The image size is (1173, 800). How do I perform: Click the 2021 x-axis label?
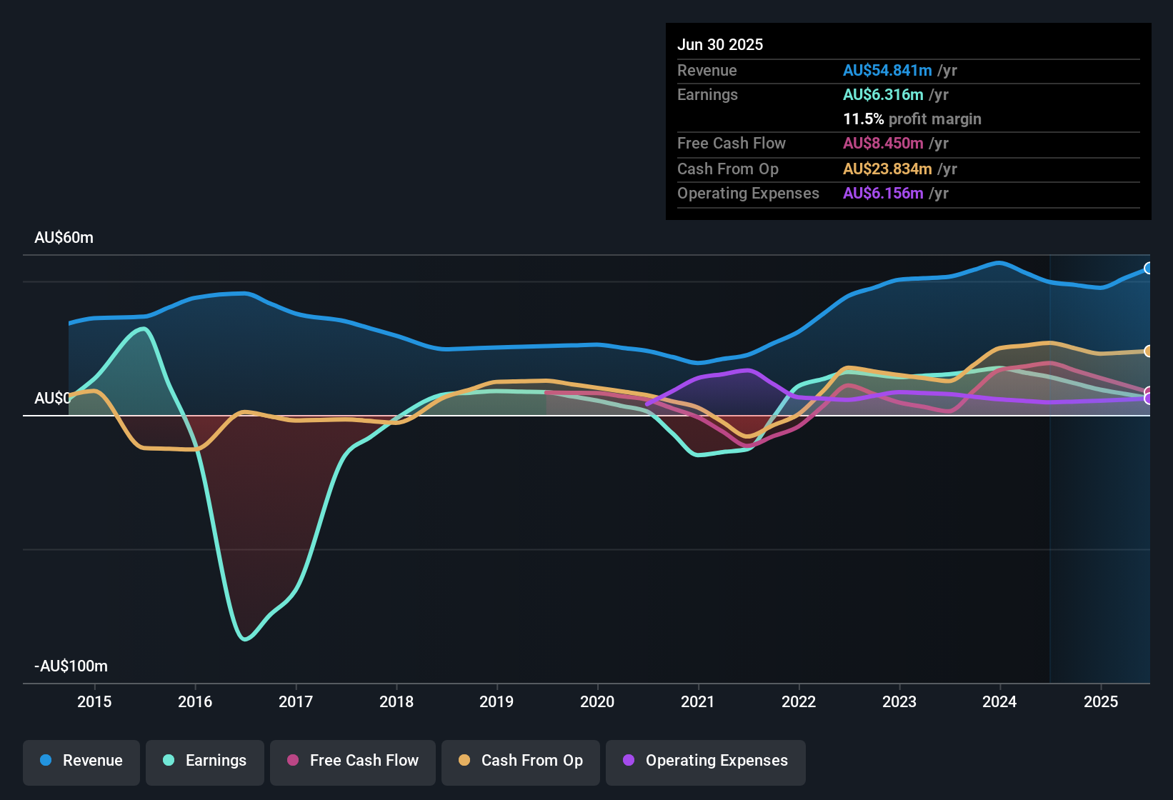pos(698,701)
